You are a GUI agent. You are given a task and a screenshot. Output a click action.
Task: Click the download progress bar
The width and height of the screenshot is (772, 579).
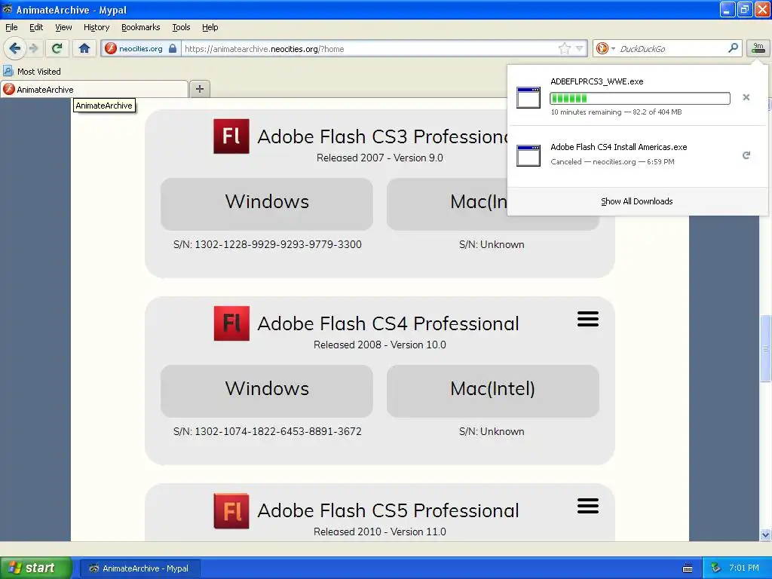tap(639, 98)
